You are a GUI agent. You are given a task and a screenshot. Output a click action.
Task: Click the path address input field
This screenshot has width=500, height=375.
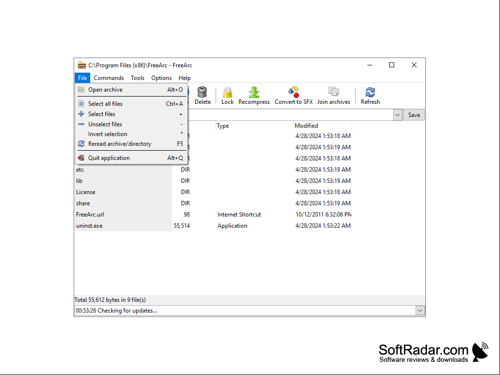(x=290, y=115)
